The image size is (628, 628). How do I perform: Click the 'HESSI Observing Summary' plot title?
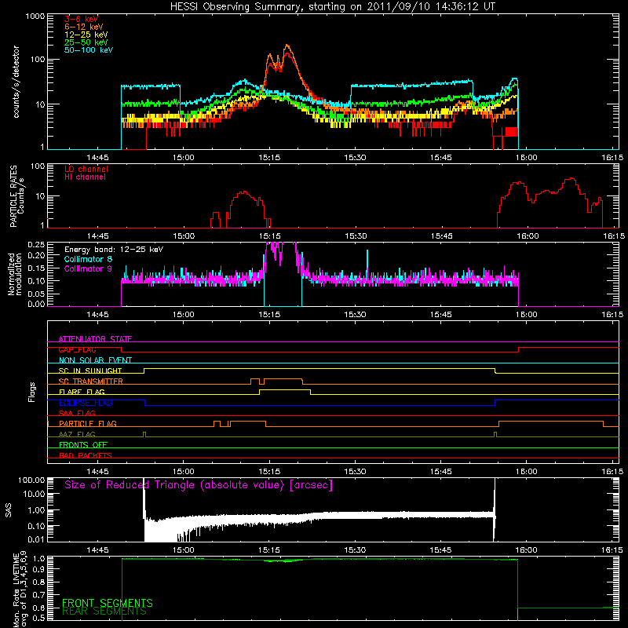click(x=332, y=6)
